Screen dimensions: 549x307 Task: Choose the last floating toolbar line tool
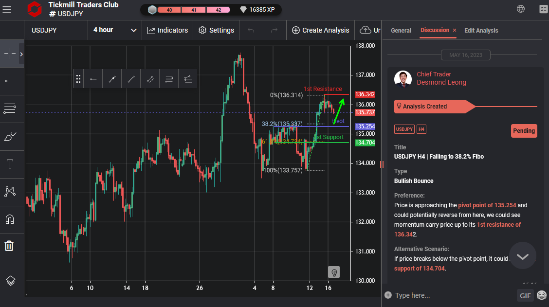(188, 79)
